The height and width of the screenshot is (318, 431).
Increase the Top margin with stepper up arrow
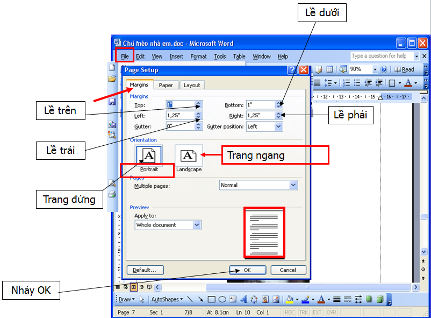click(198, 103)
